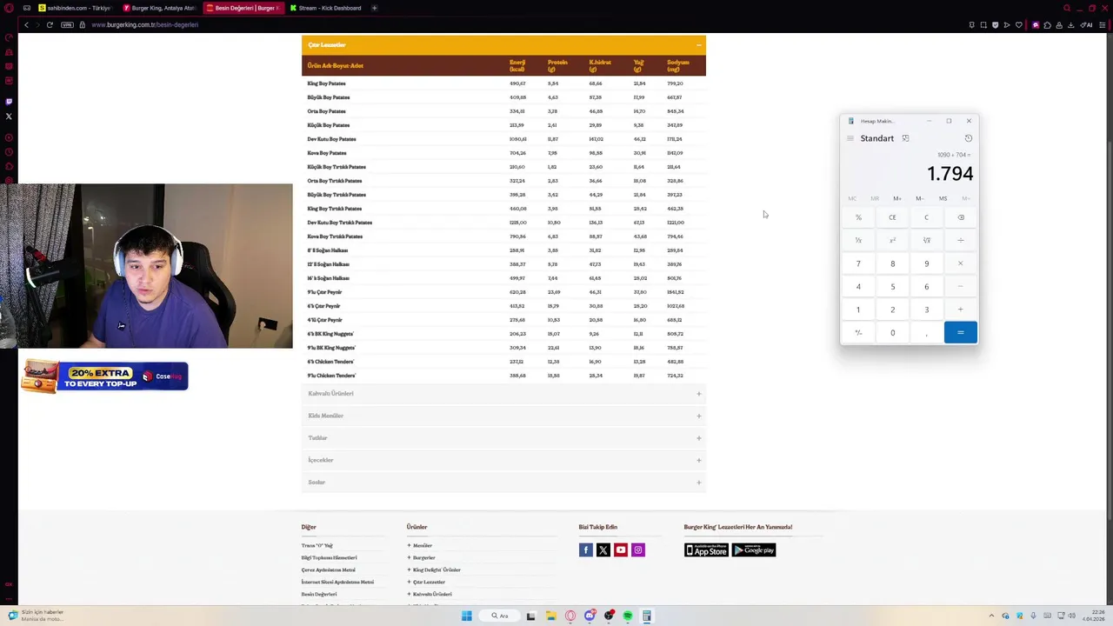Click the Windows taskbar search box

pos(500,616)
